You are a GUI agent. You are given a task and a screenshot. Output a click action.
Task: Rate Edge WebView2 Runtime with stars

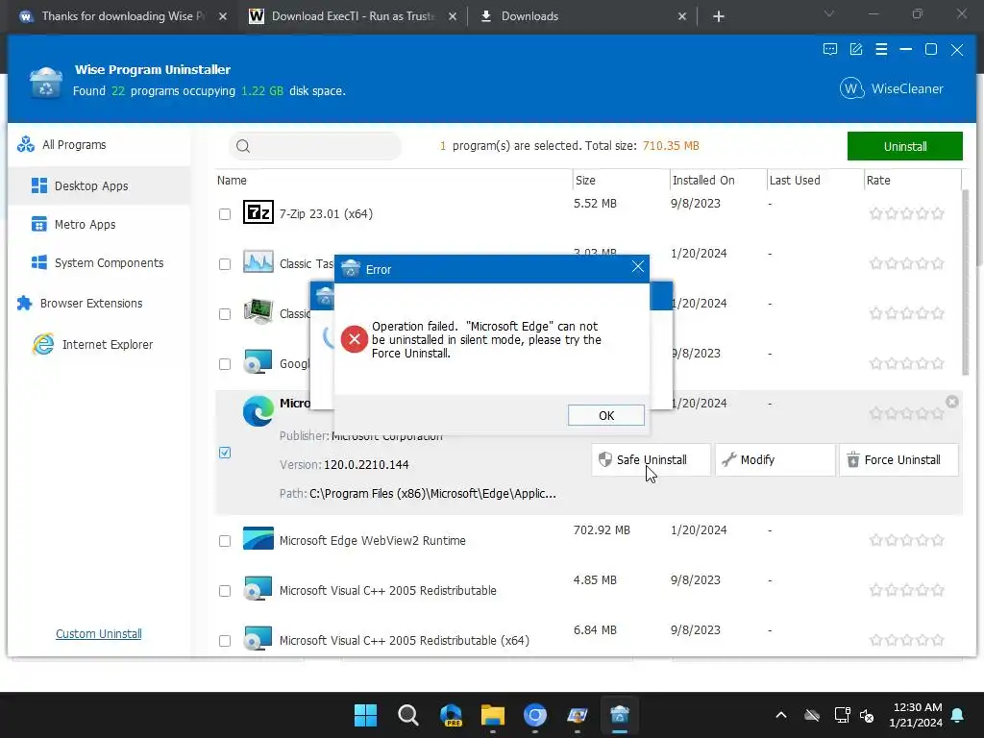pyautogui.click(x=906, y=540)
